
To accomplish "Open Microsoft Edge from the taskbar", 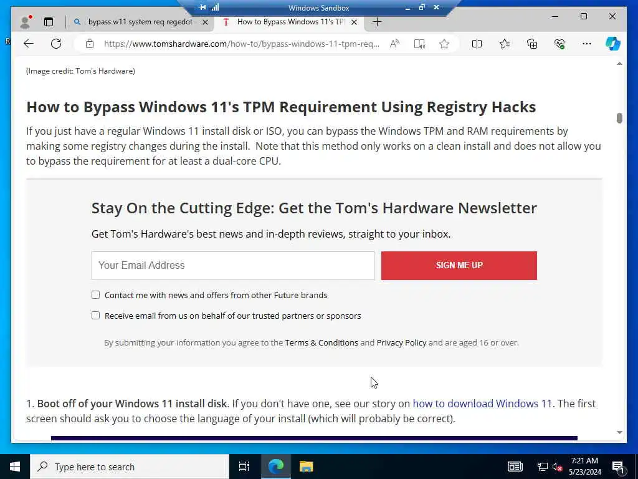I will tap(275, 467).
